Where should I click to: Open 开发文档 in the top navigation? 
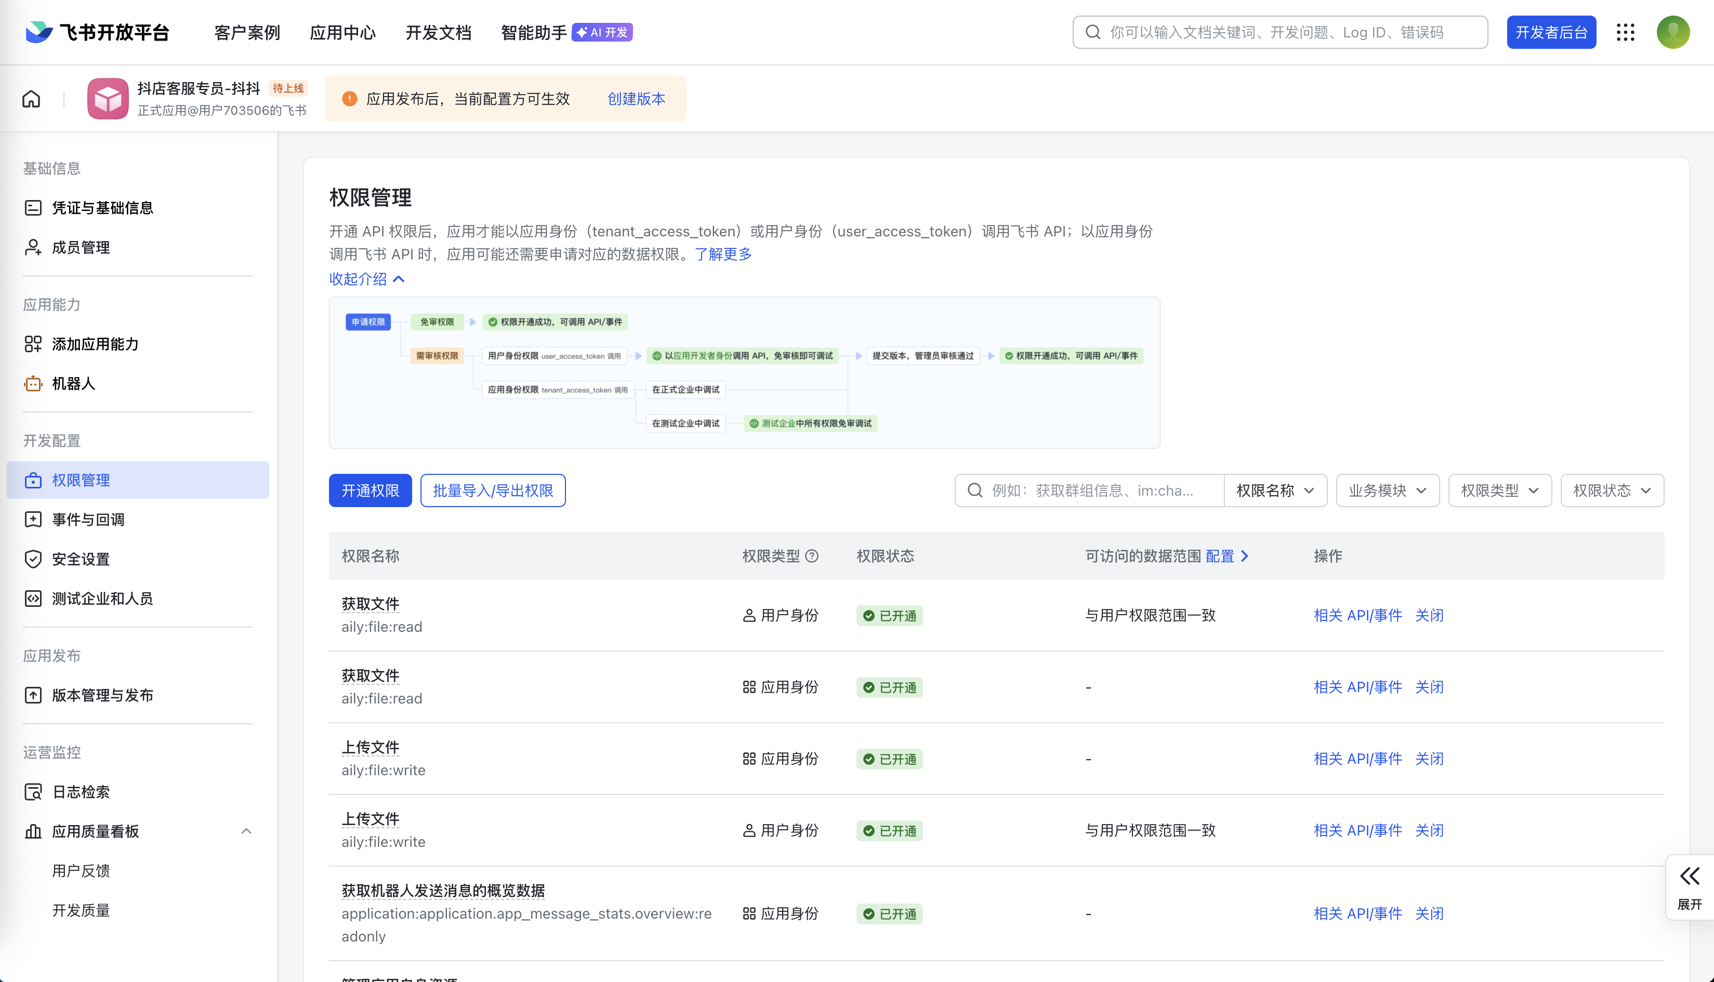click(438, 32)
